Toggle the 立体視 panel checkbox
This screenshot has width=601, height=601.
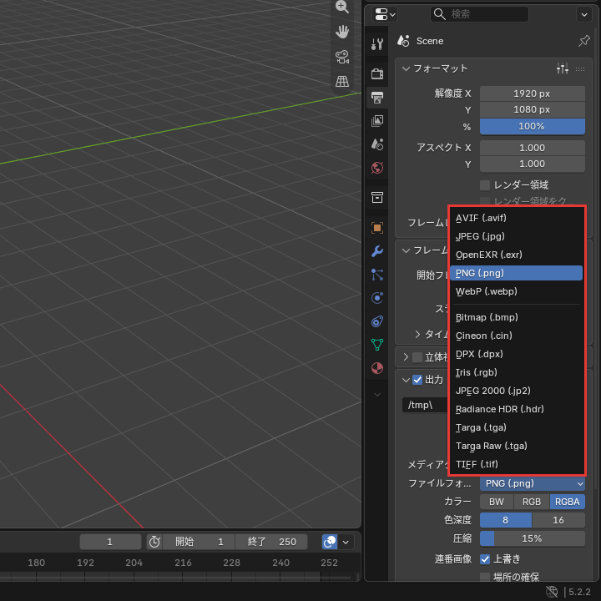tap(417, 357)
